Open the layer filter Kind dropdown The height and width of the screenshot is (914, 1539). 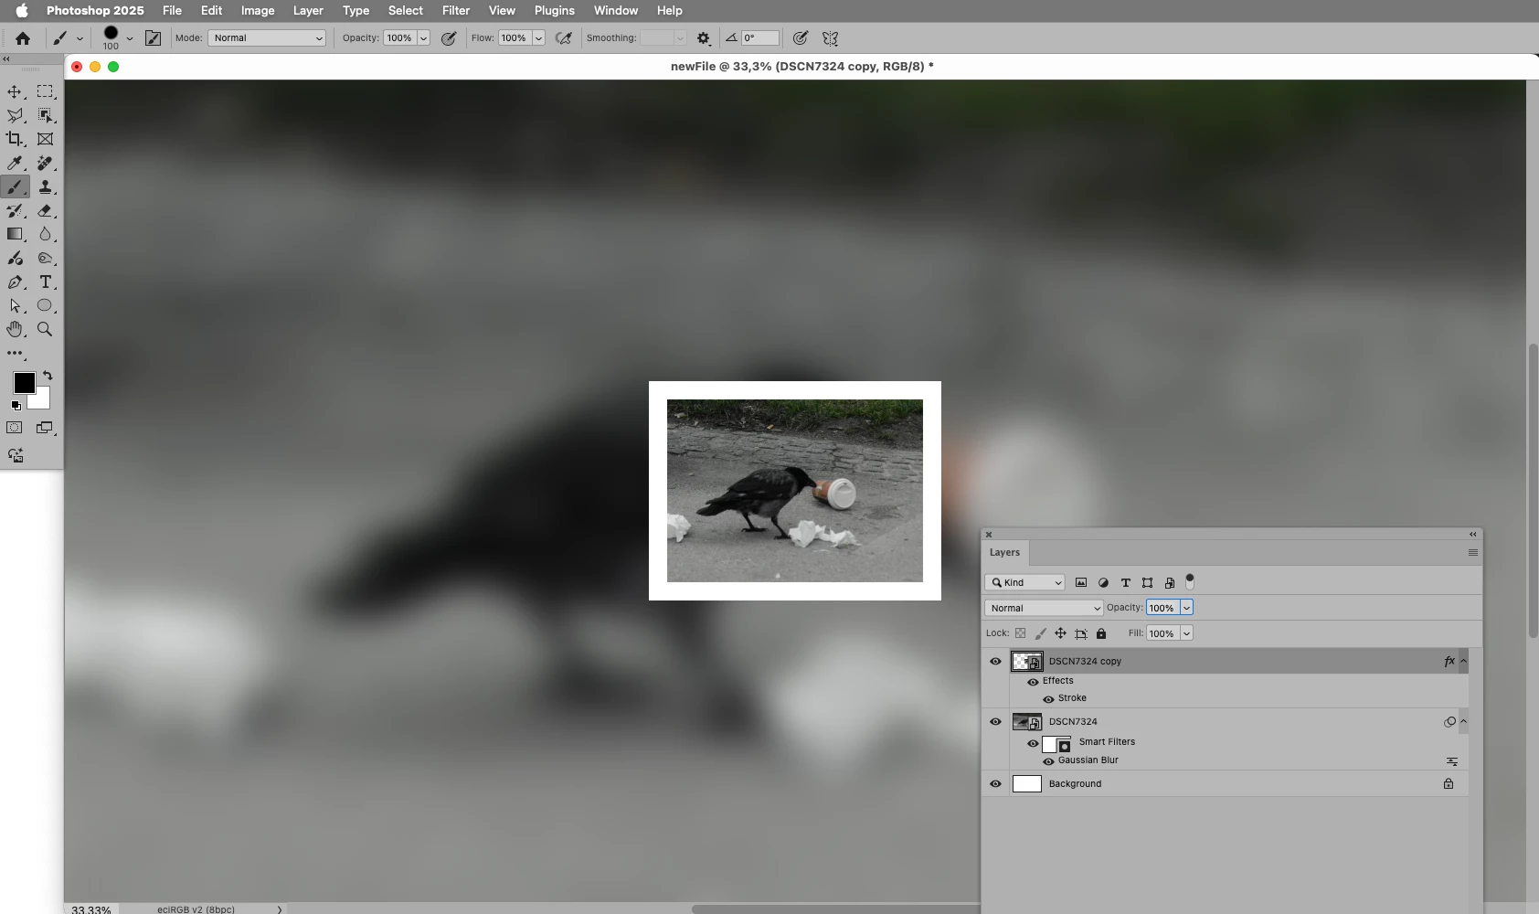tap(1025, 582)
